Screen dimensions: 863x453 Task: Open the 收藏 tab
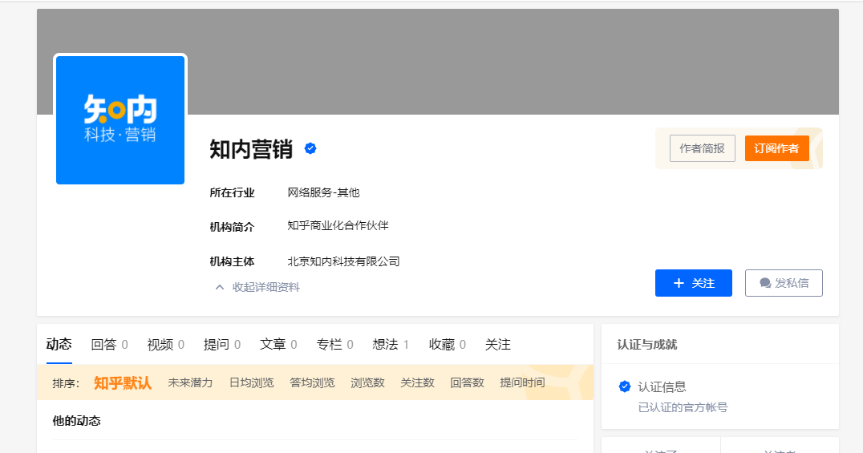448,345
